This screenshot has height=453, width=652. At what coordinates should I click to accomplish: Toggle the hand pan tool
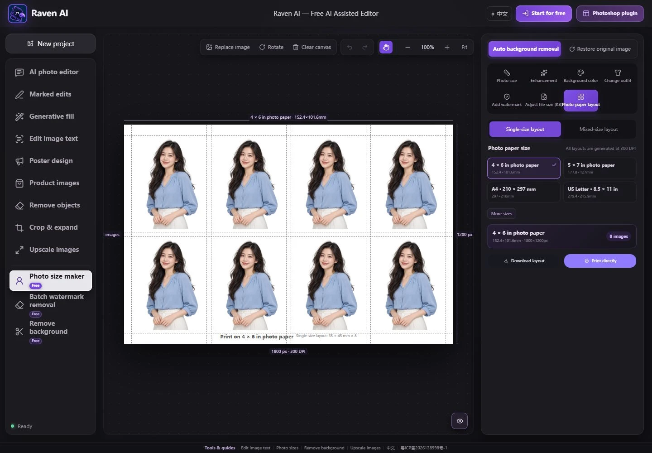pos(386,47)
